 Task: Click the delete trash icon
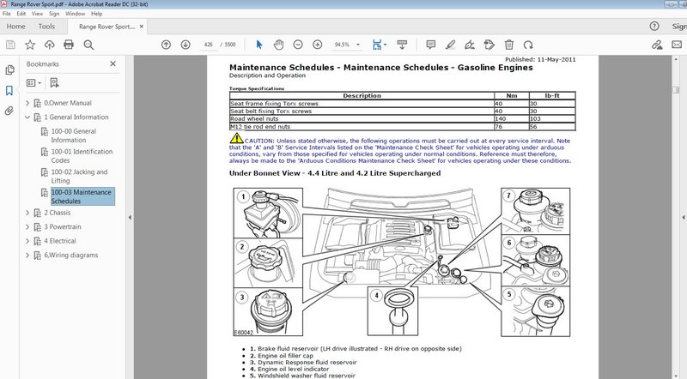(508, 45)
